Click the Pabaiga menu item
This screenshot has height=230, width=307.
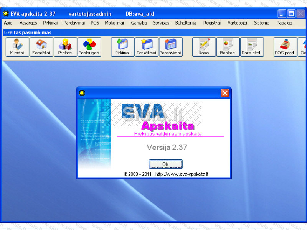pyautogui.click(x=284, y=23)
